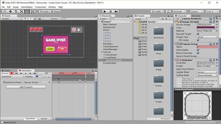The height and width of the screenshot is (124, 221).
Task: Open the Culling Mode dropdown
Action: click(x=207, y=75)
